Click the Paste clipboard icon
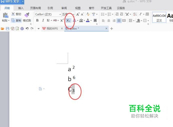This screenshot has height=127, width=173. pos(6,15)
